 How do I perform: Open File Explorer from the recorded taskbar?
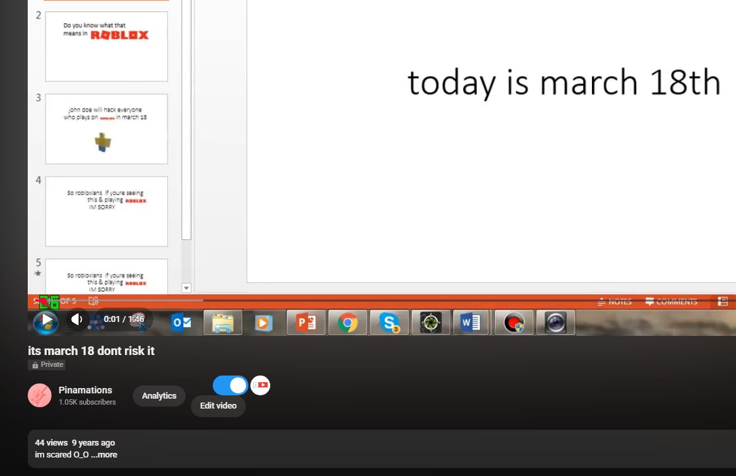(x=223, y=323)
